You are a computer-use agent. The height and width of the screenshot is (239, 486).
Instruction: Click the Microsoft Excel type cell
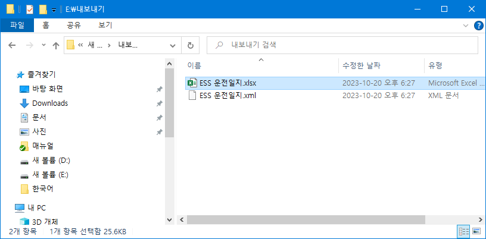[456, 83]
